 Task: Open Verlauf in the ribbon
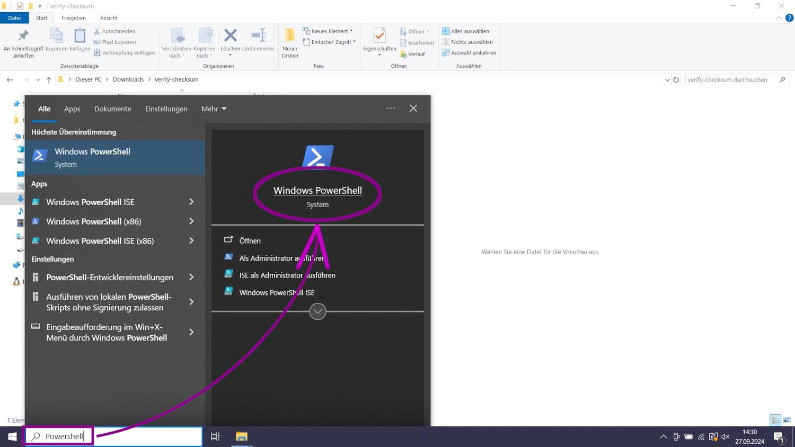412,54
